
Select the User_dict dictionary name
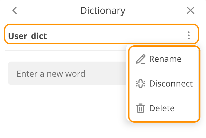28,36
